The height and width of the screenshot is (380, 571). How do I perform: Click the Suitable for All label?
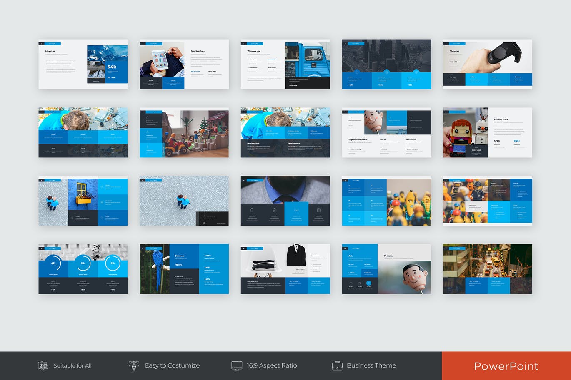(x=73, y=366)
